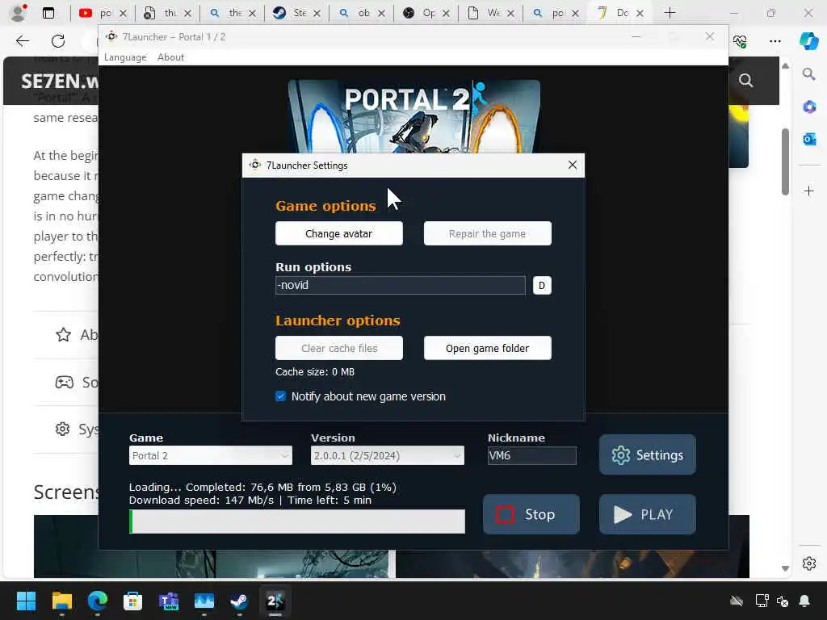Open browser Settings and more ellipsis
827x620 pixels.
coord(775,40)
